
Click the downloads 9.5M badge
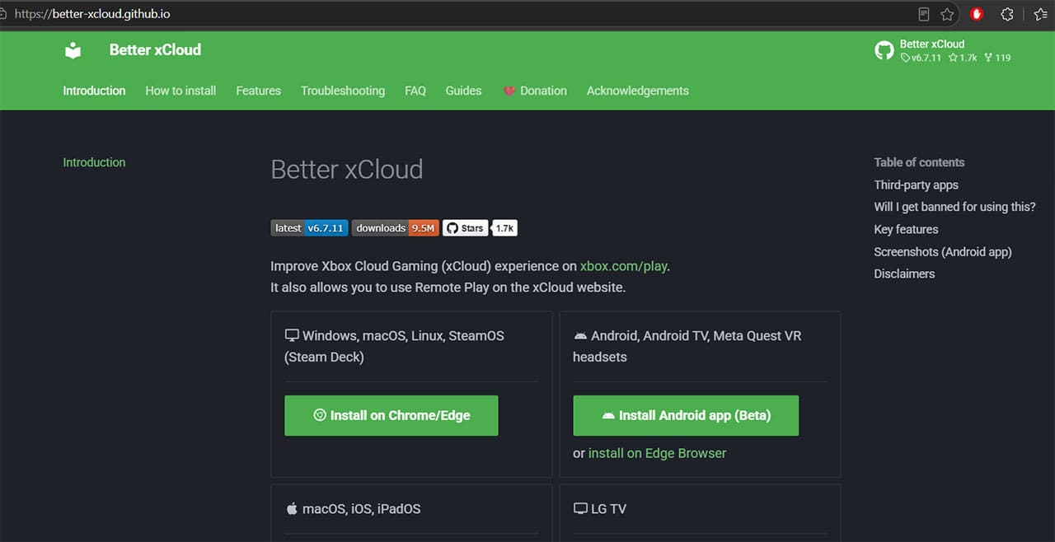(396, 228)
